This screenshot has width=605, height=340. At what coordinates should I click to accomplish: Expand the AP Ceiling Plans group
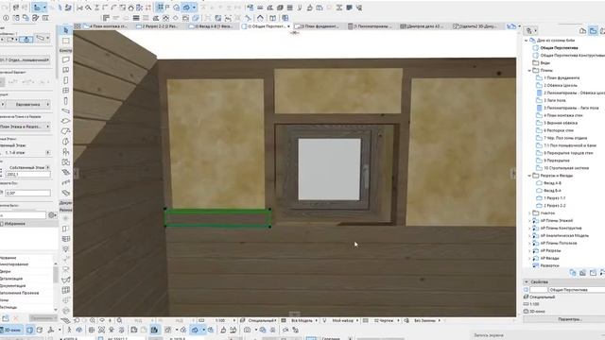529,243
